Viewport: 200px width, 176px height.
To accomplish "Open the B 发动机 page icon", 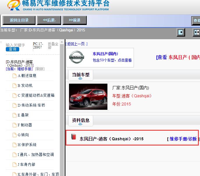I will [15, 85].
